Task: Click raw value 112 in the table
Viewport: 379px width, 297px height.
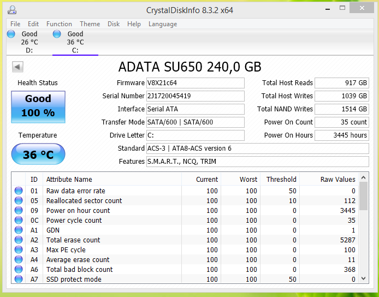Action: click(350, 200)
